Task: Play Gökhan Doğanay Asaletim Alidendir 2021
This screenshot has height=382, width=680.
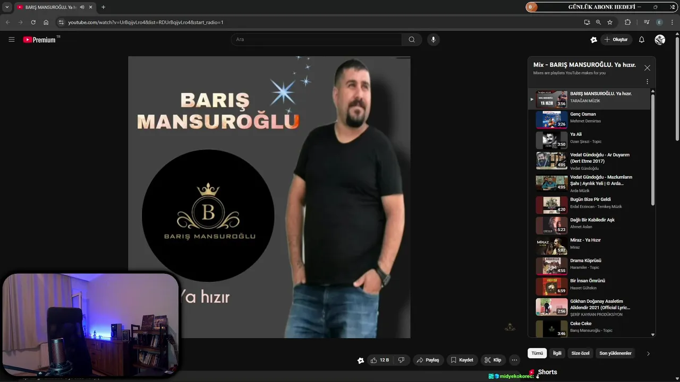Action: [589, 308]
